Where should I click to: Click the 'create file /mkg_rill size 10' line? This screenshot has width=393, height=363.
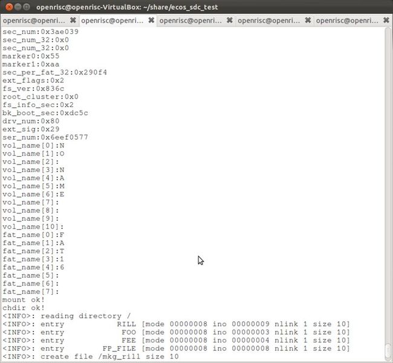(x=91, y=356)
